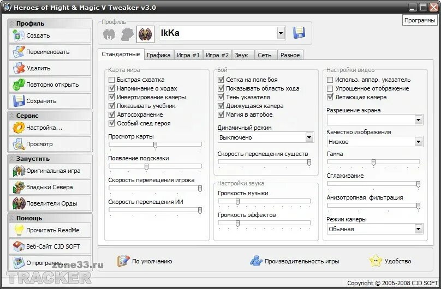Image resolution: width=441 pixels, height=289 pixels.
Task: Enable Использ. аппар. указатель checkbox
Action: coord(330,80)
